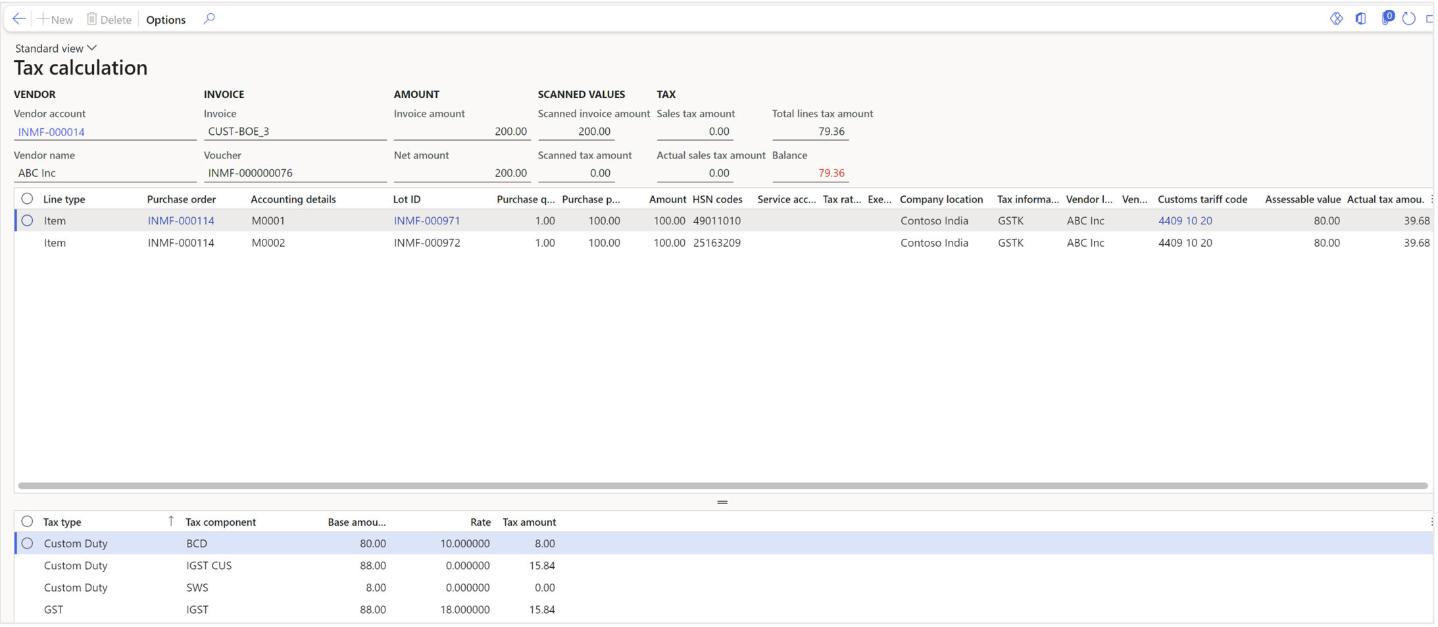Click the Actual sales tax amount field

(x=695, y=173)
